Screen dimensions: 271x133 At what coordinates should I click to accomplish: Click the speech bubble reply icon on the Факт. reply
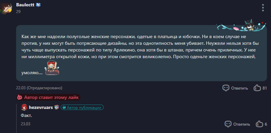pyautogui.click(x=228, y=124)
